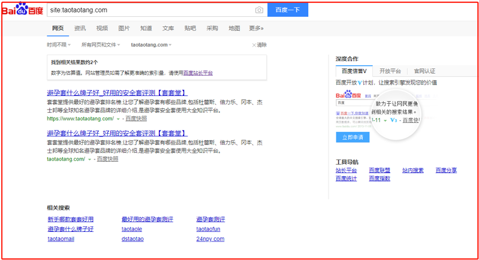Open the 百度分享 tool link
479x260 pixels.
446,170
